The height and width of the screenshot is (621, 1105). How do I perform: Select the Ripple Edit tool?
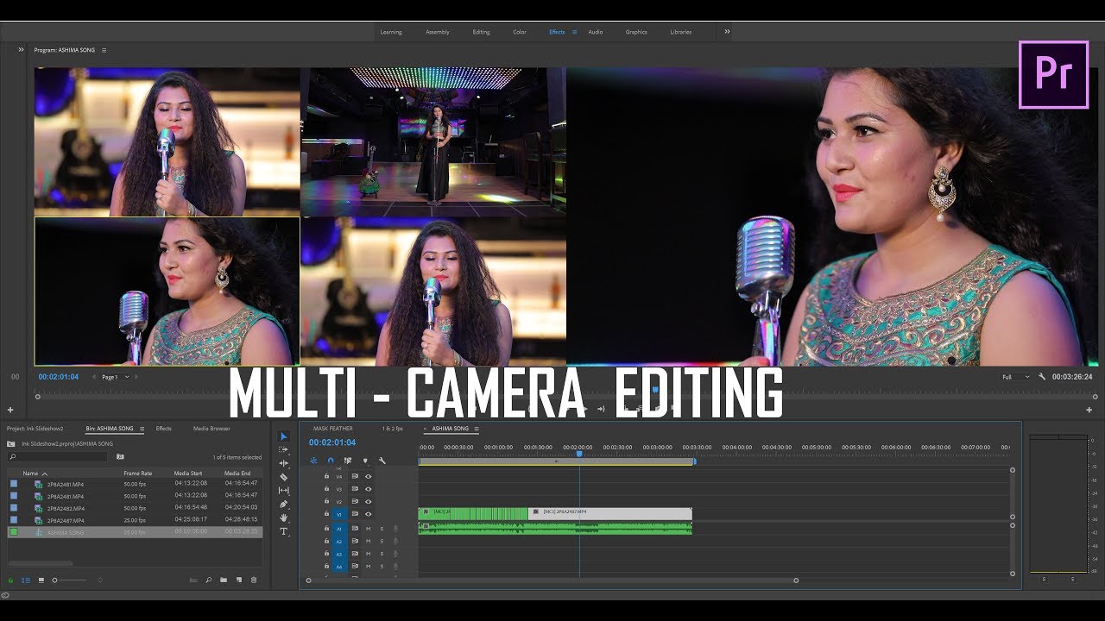283,463
